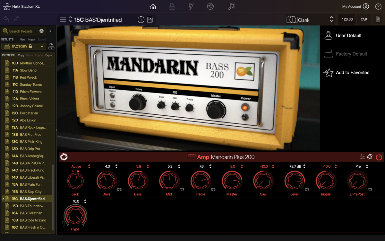Go to the Home view icon
Image resolution: width=385 pixels, height=241 pixels.
153,6
